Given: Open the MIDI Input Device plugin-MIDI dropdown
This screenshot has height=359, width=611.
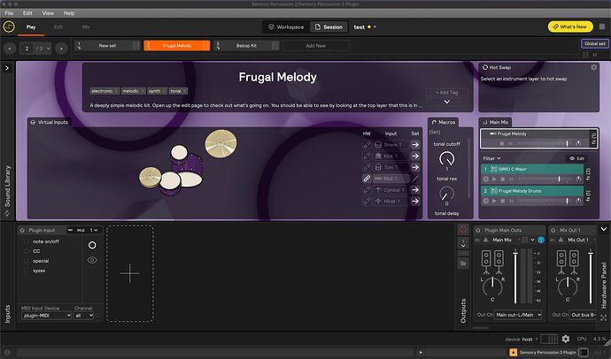Looking at the screenshot, I should tap(46, 316).
